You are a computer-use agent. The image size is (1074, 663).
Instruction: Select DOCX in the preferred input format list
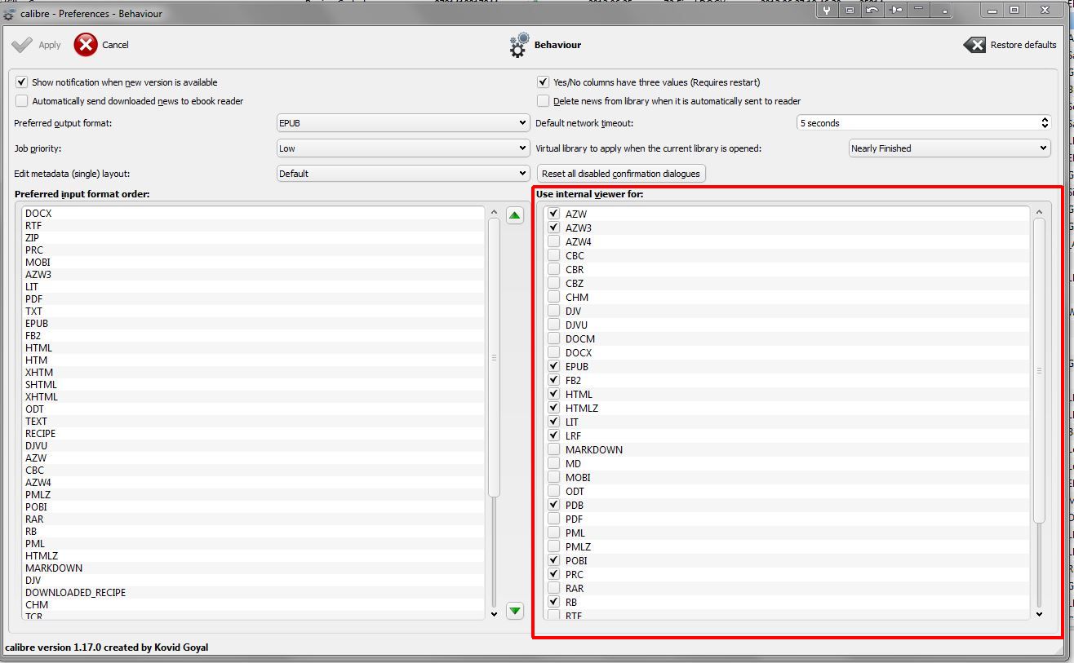point(253,214)
